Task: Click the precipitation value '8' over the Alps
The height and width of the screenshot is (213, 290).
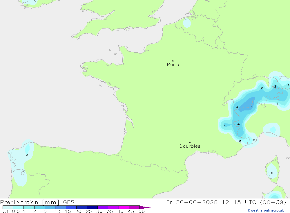Action: [x=251, y=106]
